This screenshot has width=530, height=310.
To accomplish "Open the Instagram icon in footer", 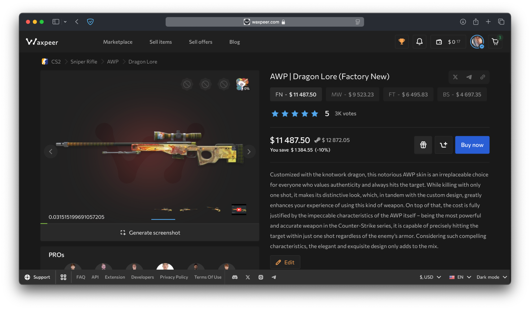I will 261,277.
